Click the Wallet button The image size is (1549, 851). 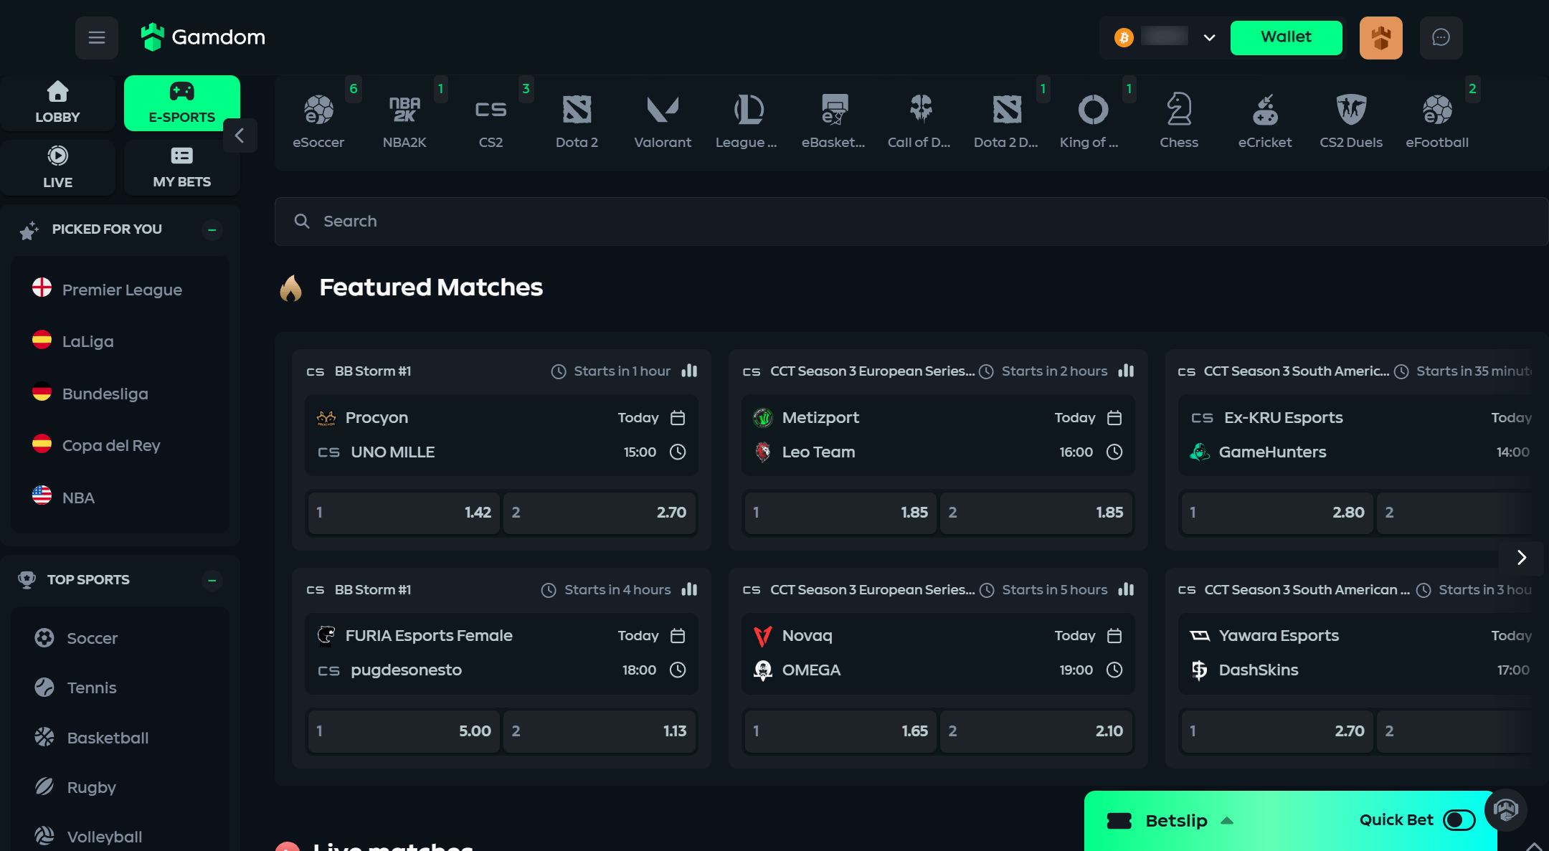[x=1286, y=37]
